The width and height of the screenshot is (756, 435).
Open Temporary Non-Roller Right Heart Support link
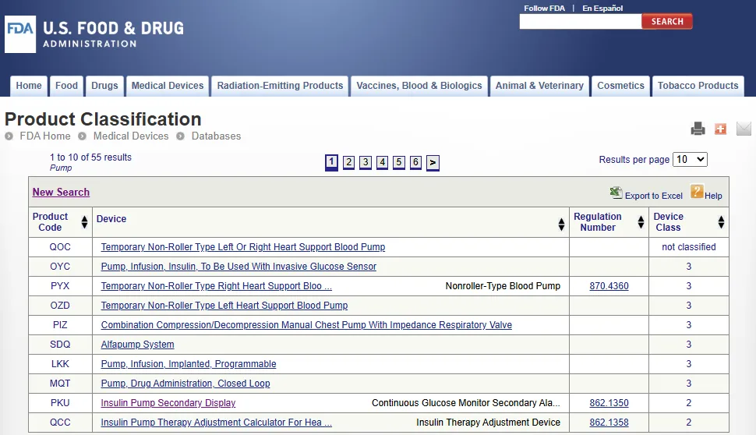coord(217,286)
